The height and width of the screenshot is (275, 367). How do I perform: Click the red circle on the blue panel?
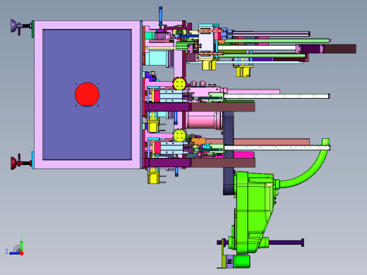(87, 94)
